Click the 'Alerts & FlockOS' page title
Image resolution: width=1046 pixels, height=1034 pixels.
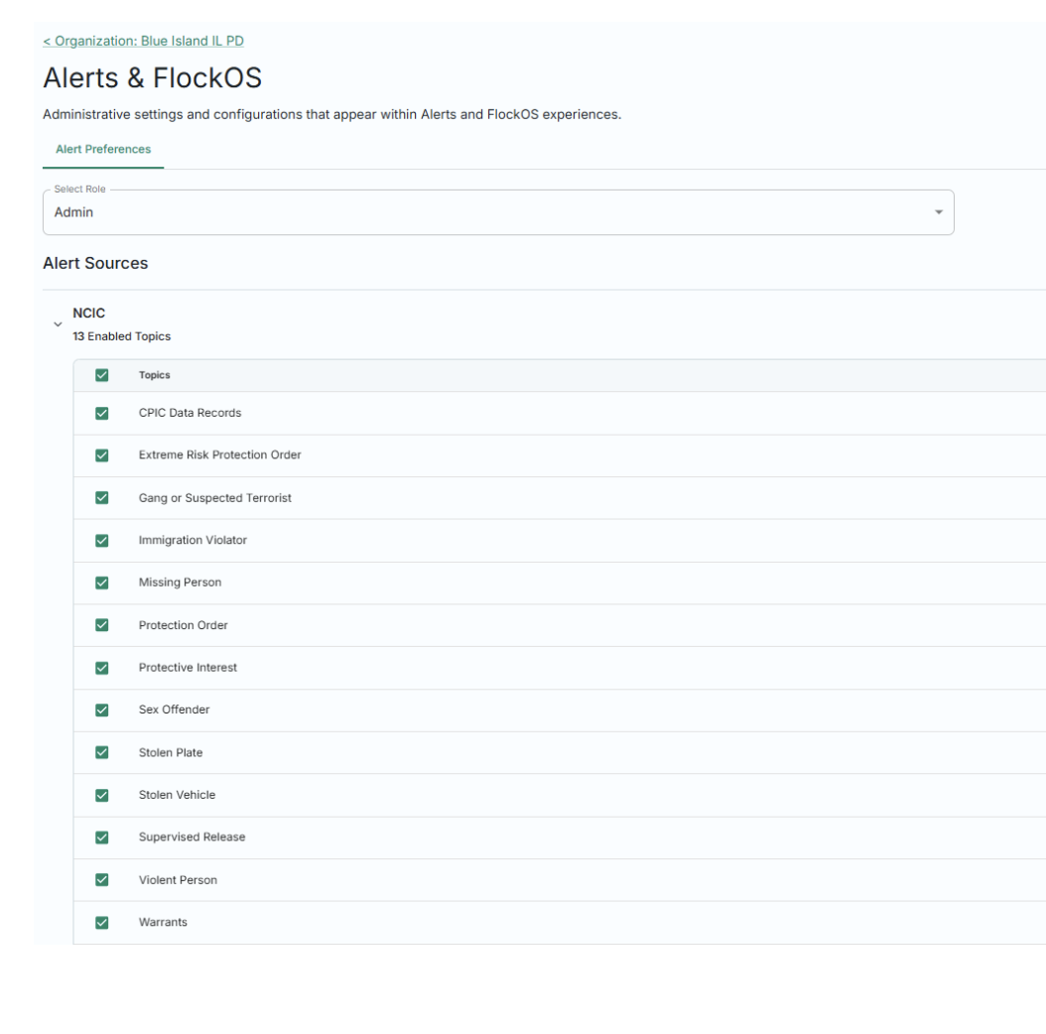[152, 78]
